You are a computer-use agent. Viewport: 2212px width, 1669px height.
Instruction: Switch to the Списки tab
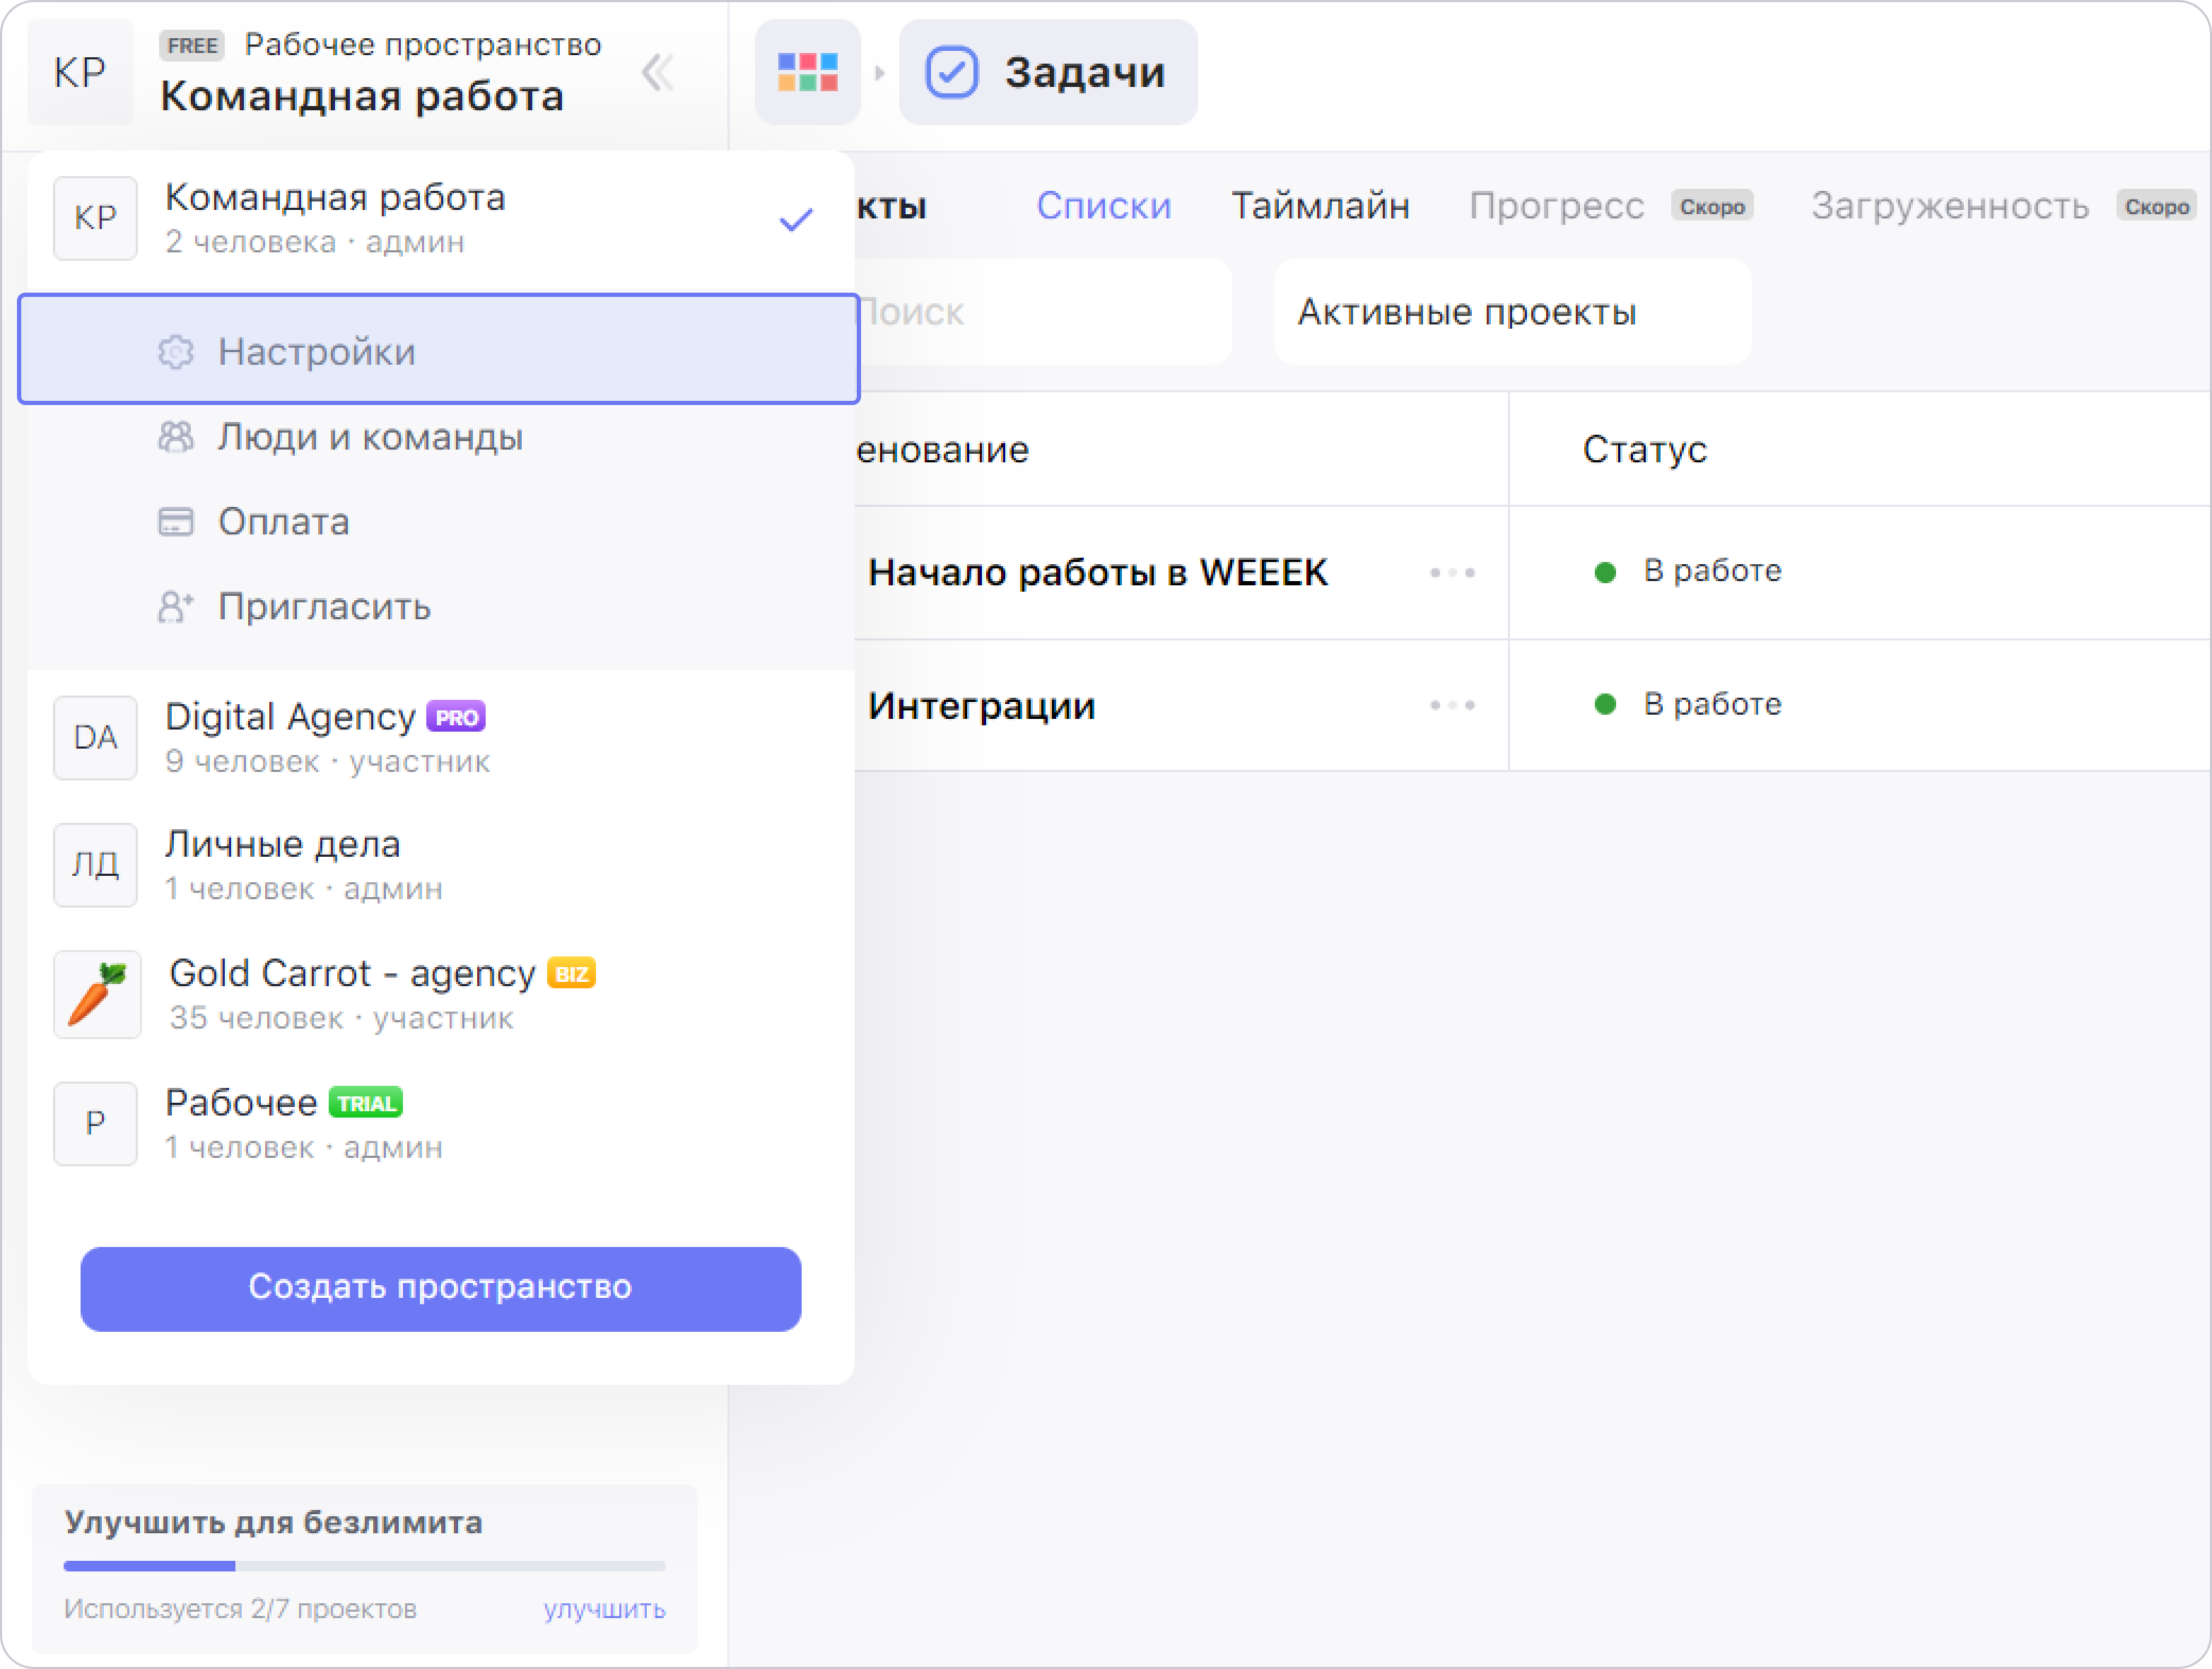(1103, 205)
